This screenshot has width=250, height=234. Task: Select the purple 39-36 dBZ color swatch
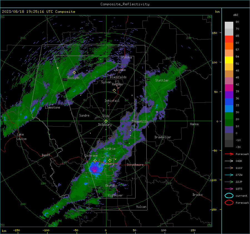click(229, 95)
